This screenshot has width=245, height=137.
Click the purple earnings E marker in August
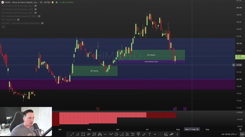click(x=185, y=109)
